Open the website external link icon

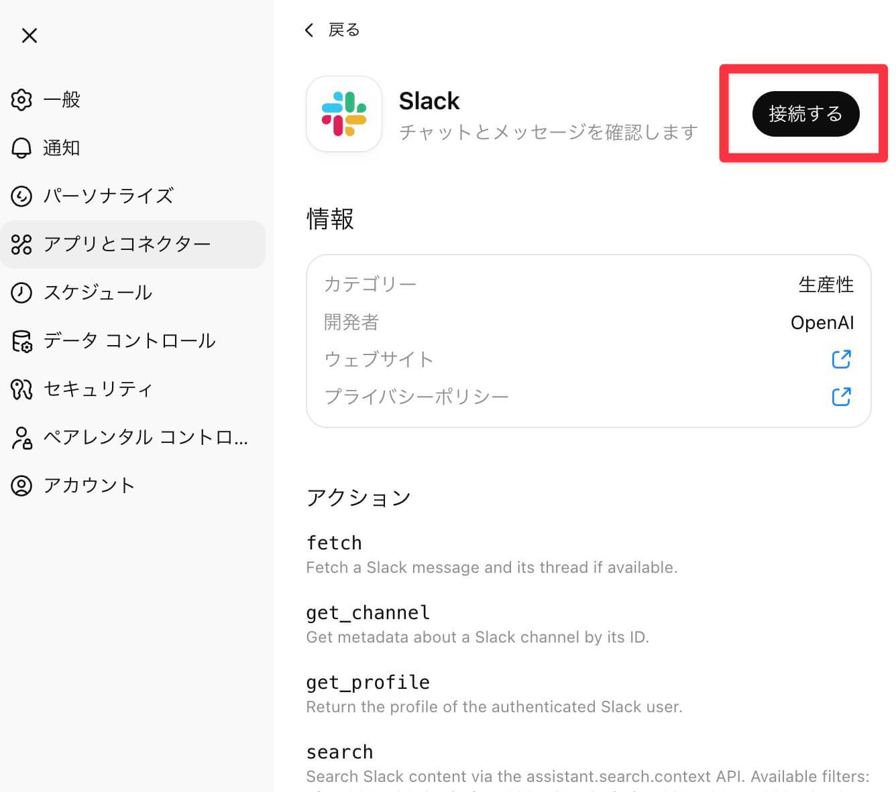coord(841,359)
